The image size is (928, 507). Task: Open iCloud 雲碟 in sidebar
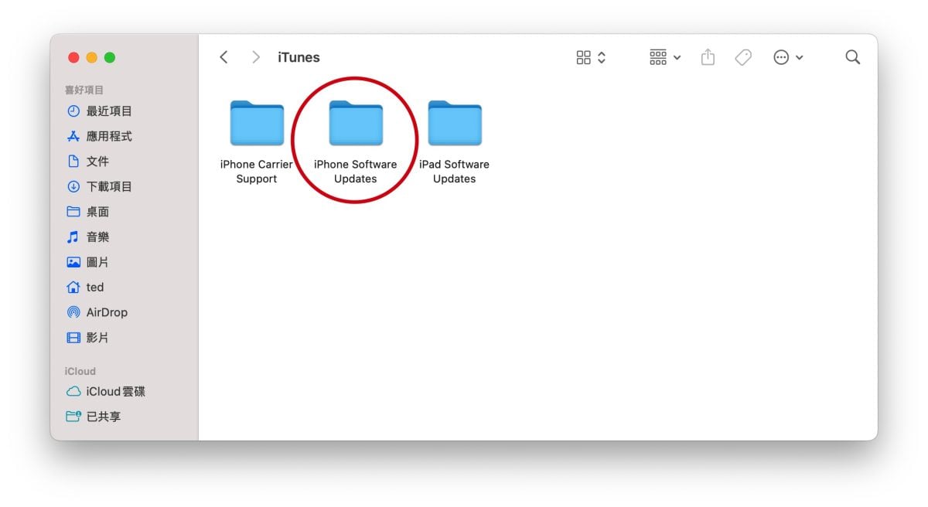pyautogui.click(x=115, y=391)
